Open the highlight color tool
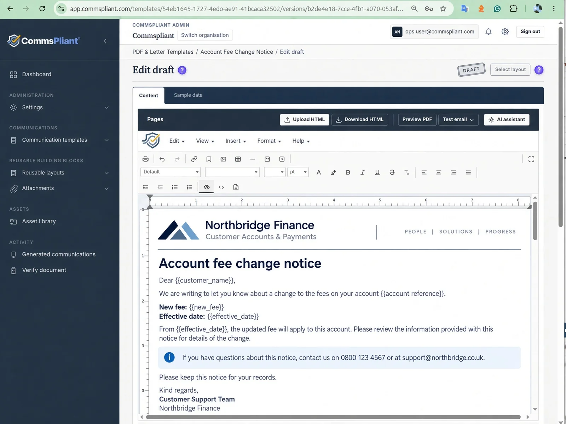 (333, 172)
